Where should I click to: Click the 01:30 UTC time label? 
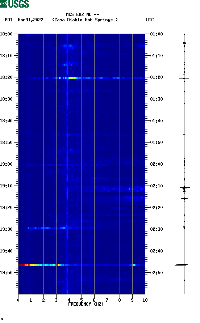[157, 99]
